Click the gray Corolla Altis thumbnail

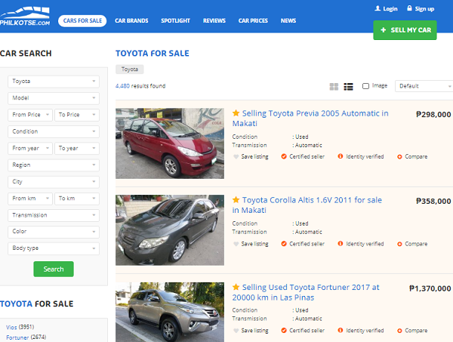[x=170, y=230]
